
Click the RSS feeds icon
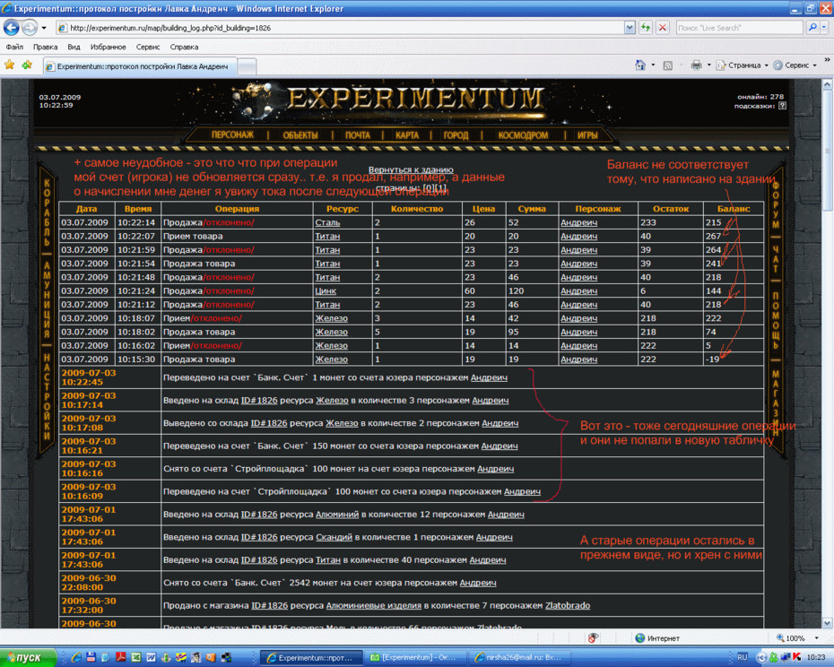[x=667, y=65]
